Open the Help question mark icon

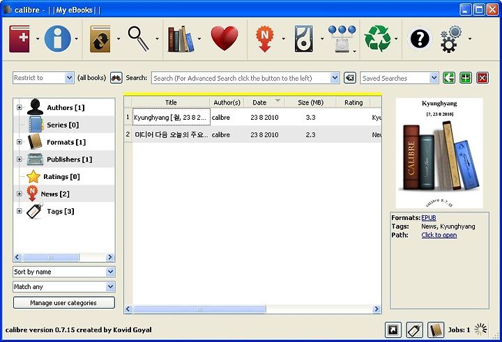[420, 39]
